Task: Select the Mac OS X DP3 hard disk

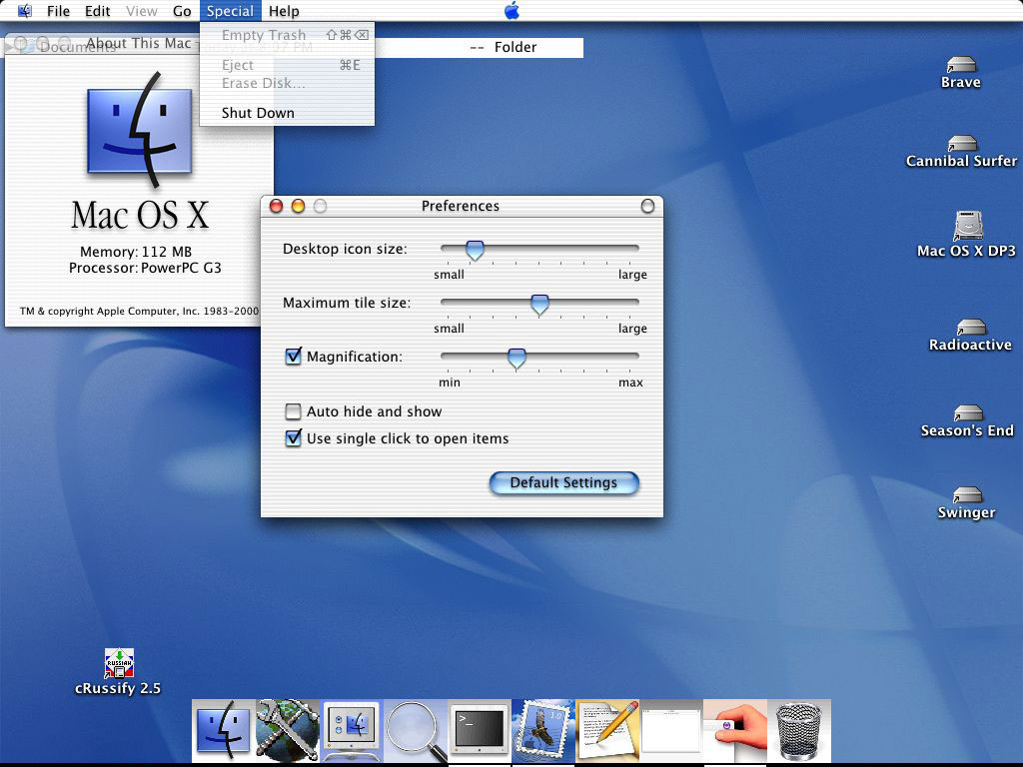Action: (966, 235)
